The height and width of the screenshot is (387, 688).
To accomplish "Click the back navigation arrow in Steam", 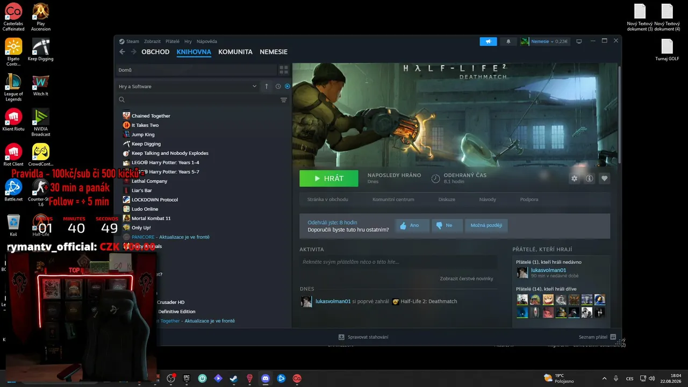I will pos(122,52).
